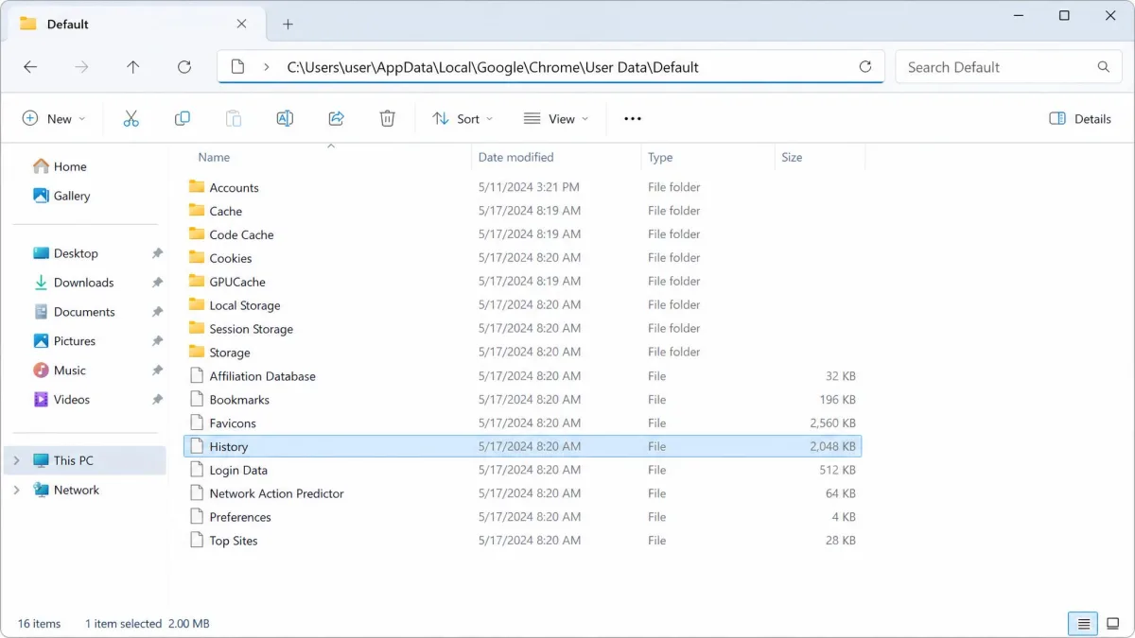Click the Rename icon in toolbar

pyautogui.click(x=285, y=118)
